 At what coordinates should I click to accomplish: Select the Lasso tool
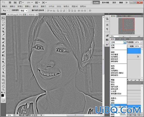coord(3,25)
